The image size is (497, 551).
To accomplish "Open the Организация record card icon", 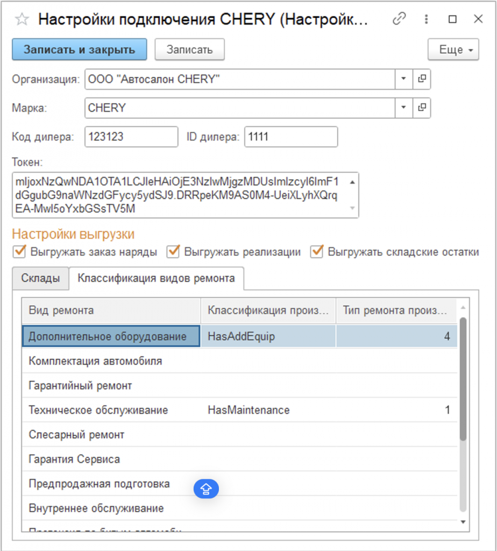I will coord(422,79).
